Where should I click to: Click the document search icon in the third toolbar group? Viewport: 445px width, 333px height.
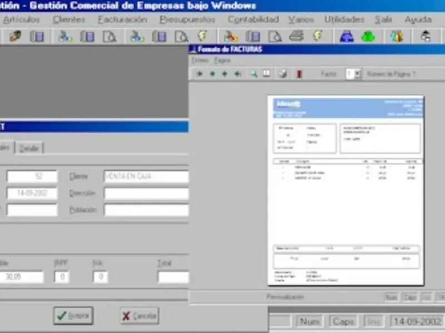[181, 37]
